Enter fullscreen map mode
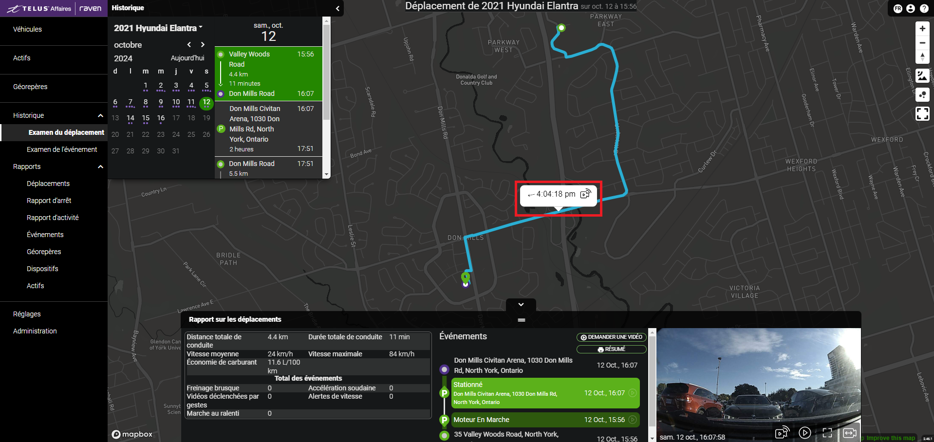This screenshot has height=442, width=934. (x=922, y=114)
